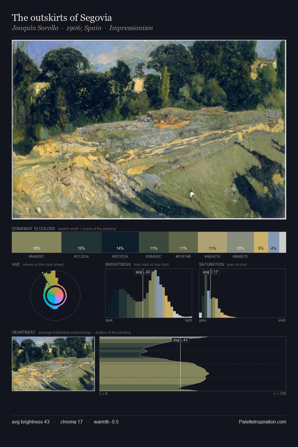Select the first 11% dark green swatch

(154, 242)
